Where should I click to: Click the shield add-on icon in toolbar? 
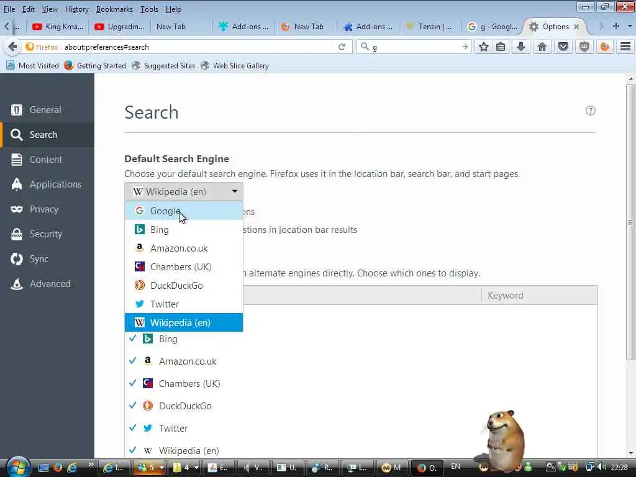584,47
